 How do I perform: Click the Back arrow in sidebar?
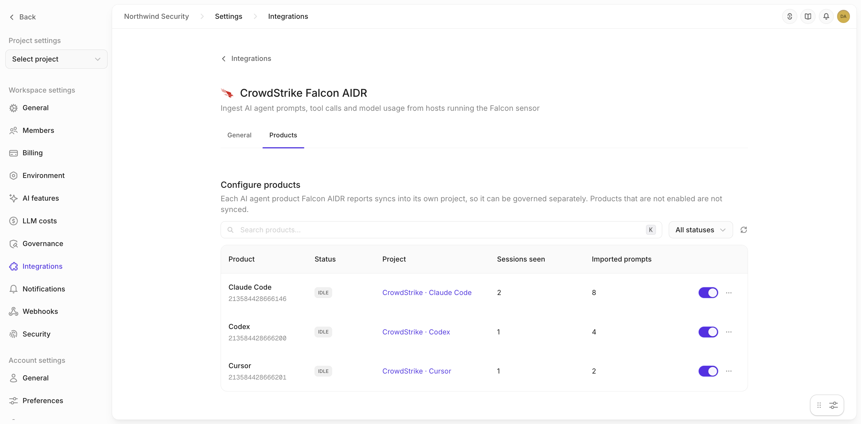coord(12,17)
